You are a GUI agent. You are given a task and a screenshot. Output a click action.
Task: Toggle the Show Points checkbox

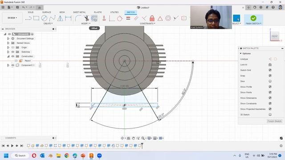tap(270, 92)
